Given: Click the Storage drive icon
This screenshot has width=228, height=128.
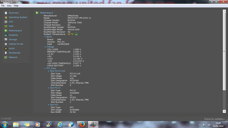Looking at the screenshot, I should tap(6, 39).
